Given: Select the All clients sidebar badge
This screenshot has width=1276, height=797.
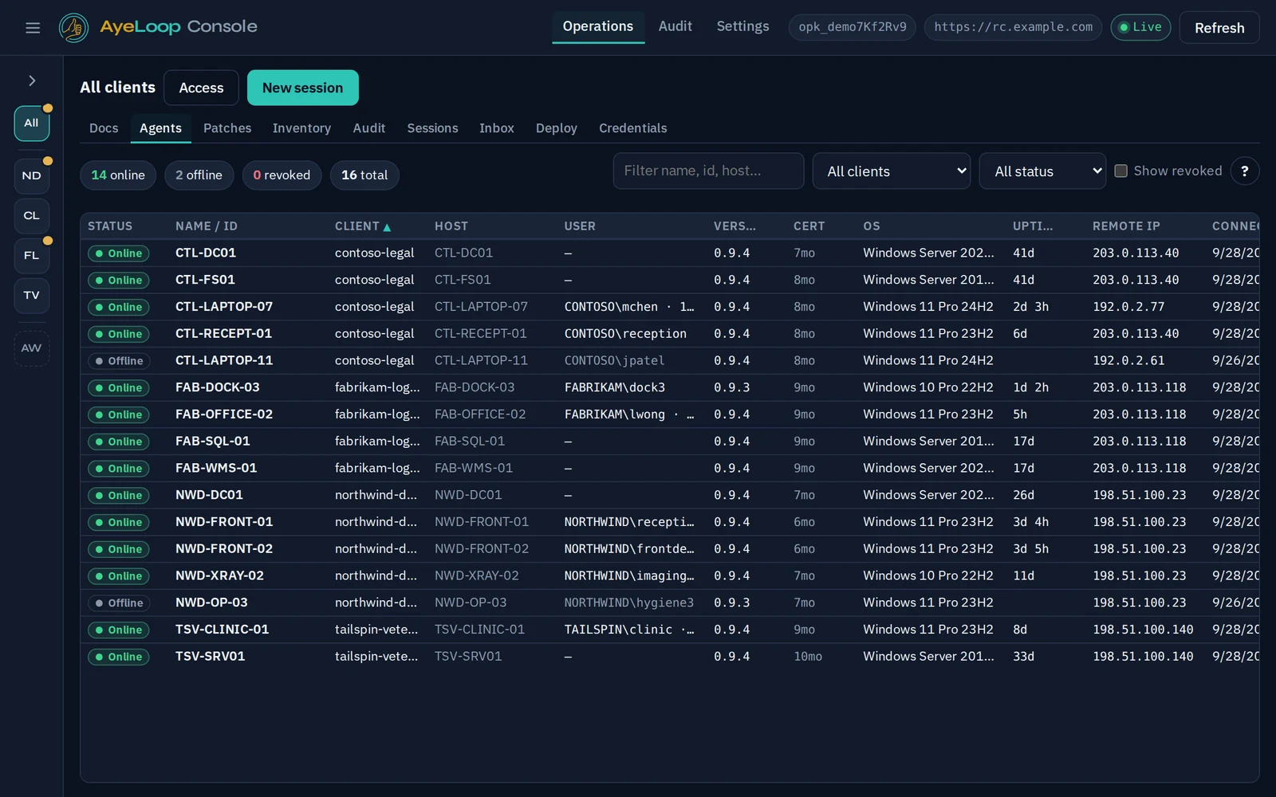Looking at the screenshot, I should point(32,123).
